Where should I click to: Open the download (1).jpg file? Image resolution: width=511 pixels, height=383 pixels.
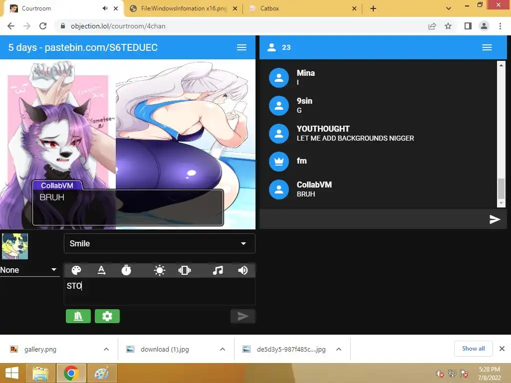[x=165, y=350]
